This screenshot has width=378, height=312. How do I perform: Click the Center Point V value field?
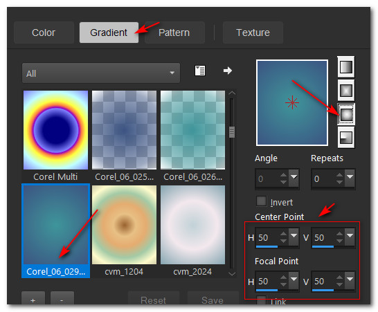pos(323,237)
